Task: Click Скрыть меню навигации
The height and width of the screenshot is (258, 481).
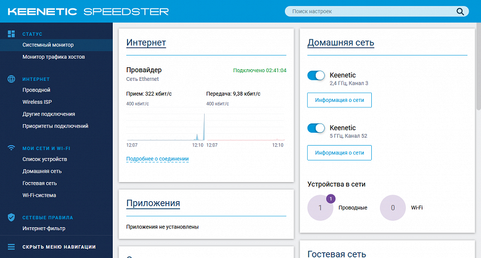Action: click(x=59, y=247)
